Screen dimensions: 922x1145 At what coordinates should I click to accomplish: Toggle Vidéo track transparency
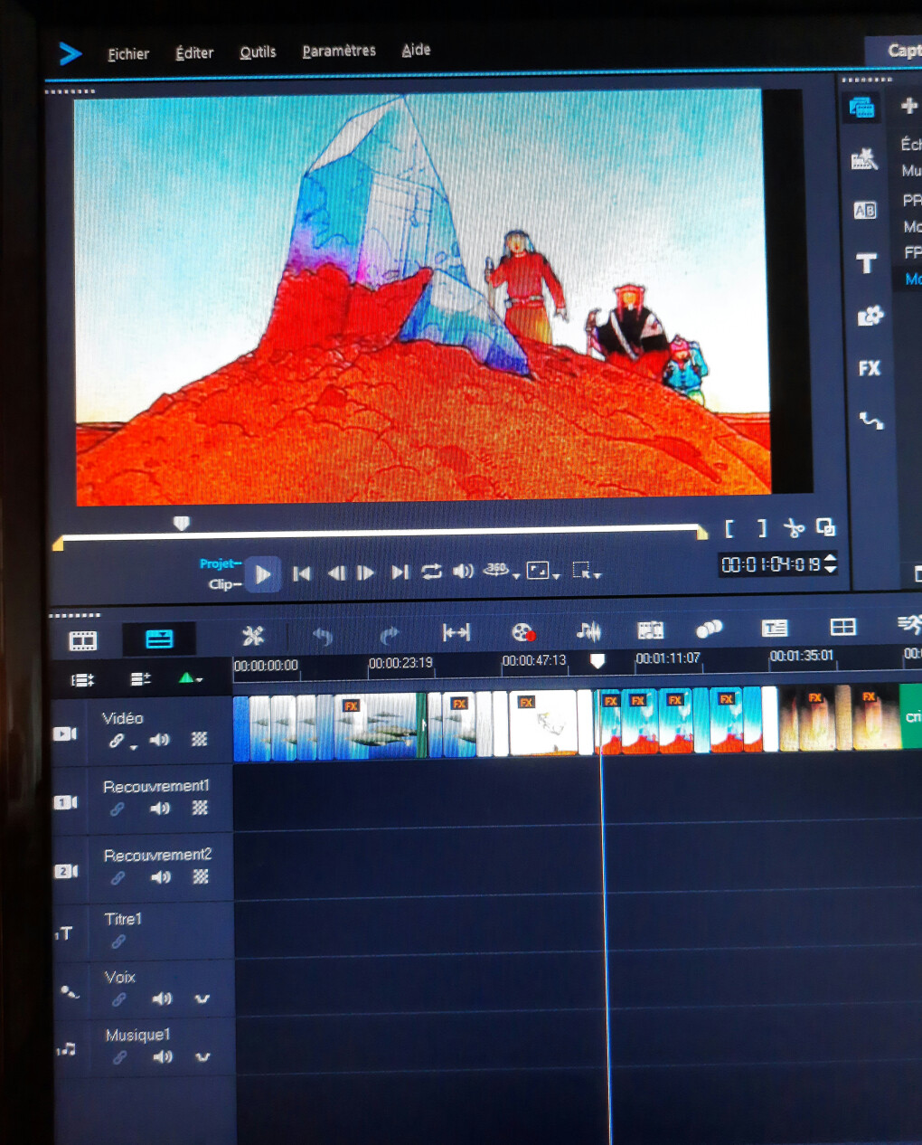[200, 739]
